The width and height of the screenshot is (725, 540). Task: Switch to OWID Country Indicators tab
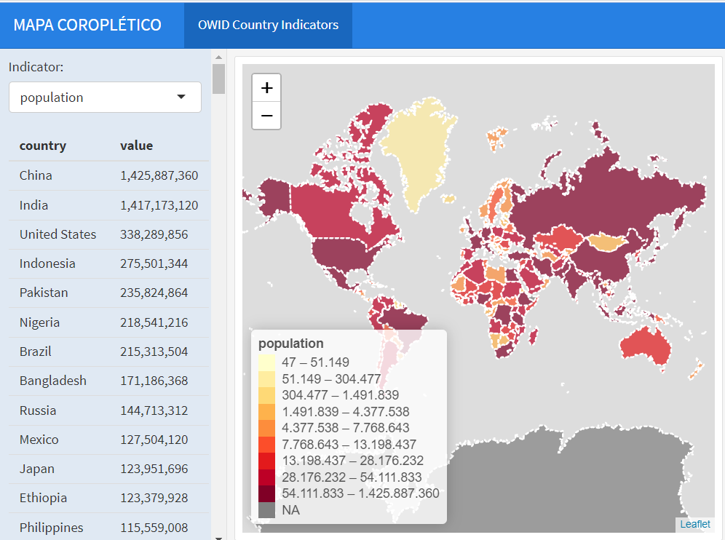coord(268,25)
